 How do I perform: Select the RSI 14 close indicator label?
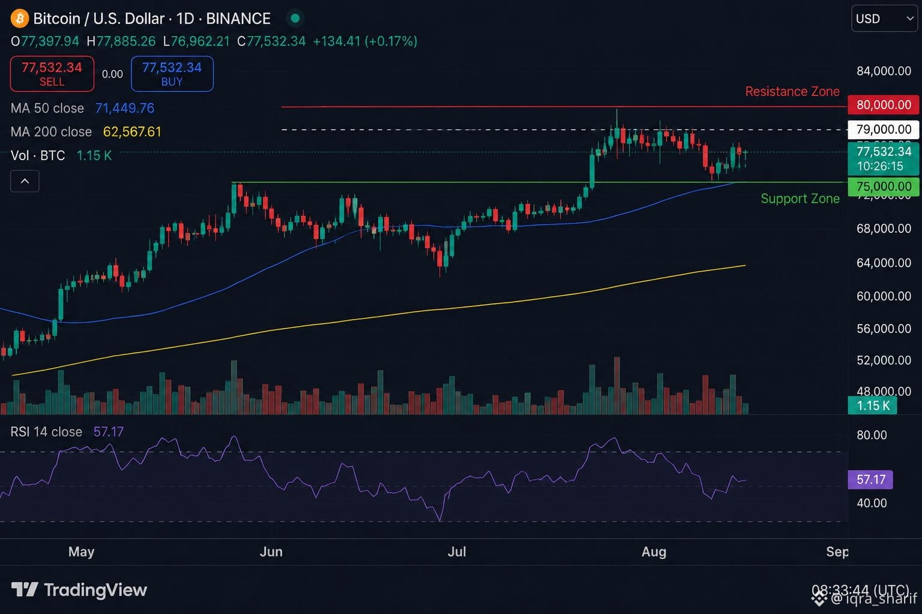click(46, 432)
